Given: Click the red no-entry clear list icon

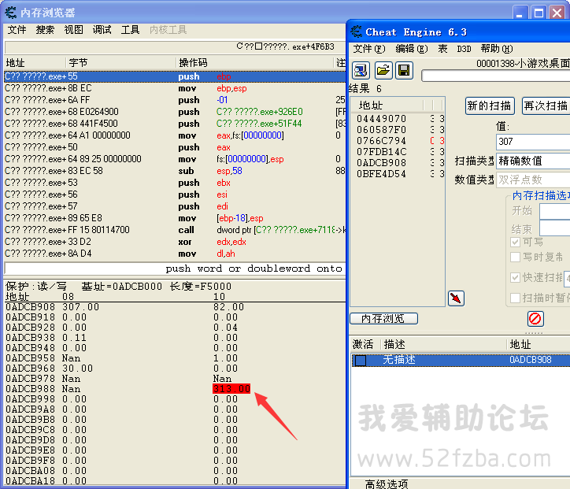Looking at the screenshot, I should (x=535, y=319).
